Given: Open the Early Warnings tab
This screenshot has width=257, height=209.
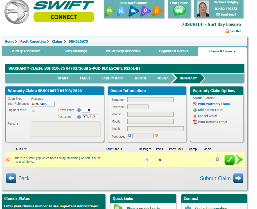Looking at the screenshot, I should pos(76,51).
